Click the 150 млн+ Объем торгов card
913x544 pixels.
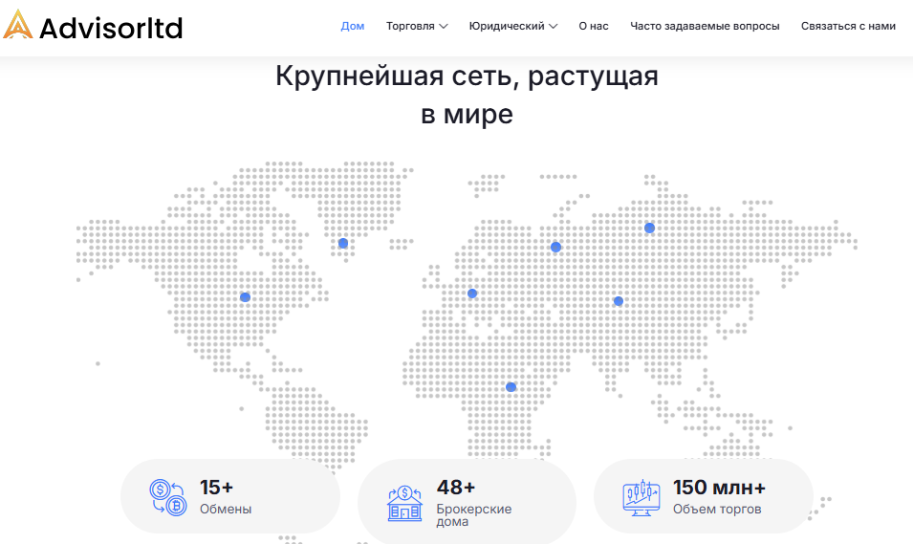tap(704, 497)
